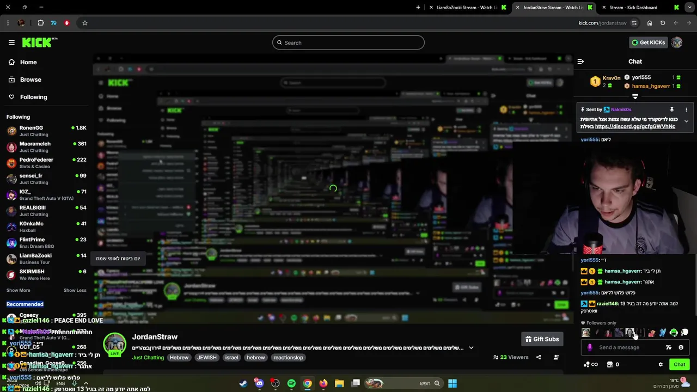The image size is (697, 392).
Task: Click follow icon beside share
Action: [x=556, y=357]
